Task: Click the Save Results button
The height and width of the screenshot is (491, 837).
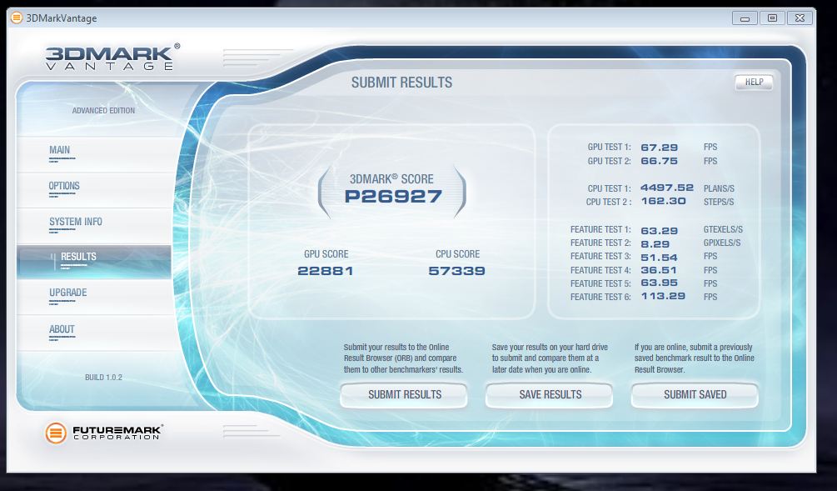Action: click(550, 395)
